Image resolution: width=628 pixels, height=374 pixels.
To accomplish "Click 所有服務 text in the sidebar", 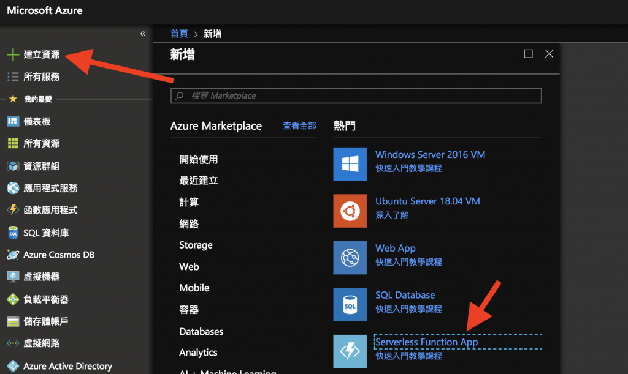I will point(41,77).
